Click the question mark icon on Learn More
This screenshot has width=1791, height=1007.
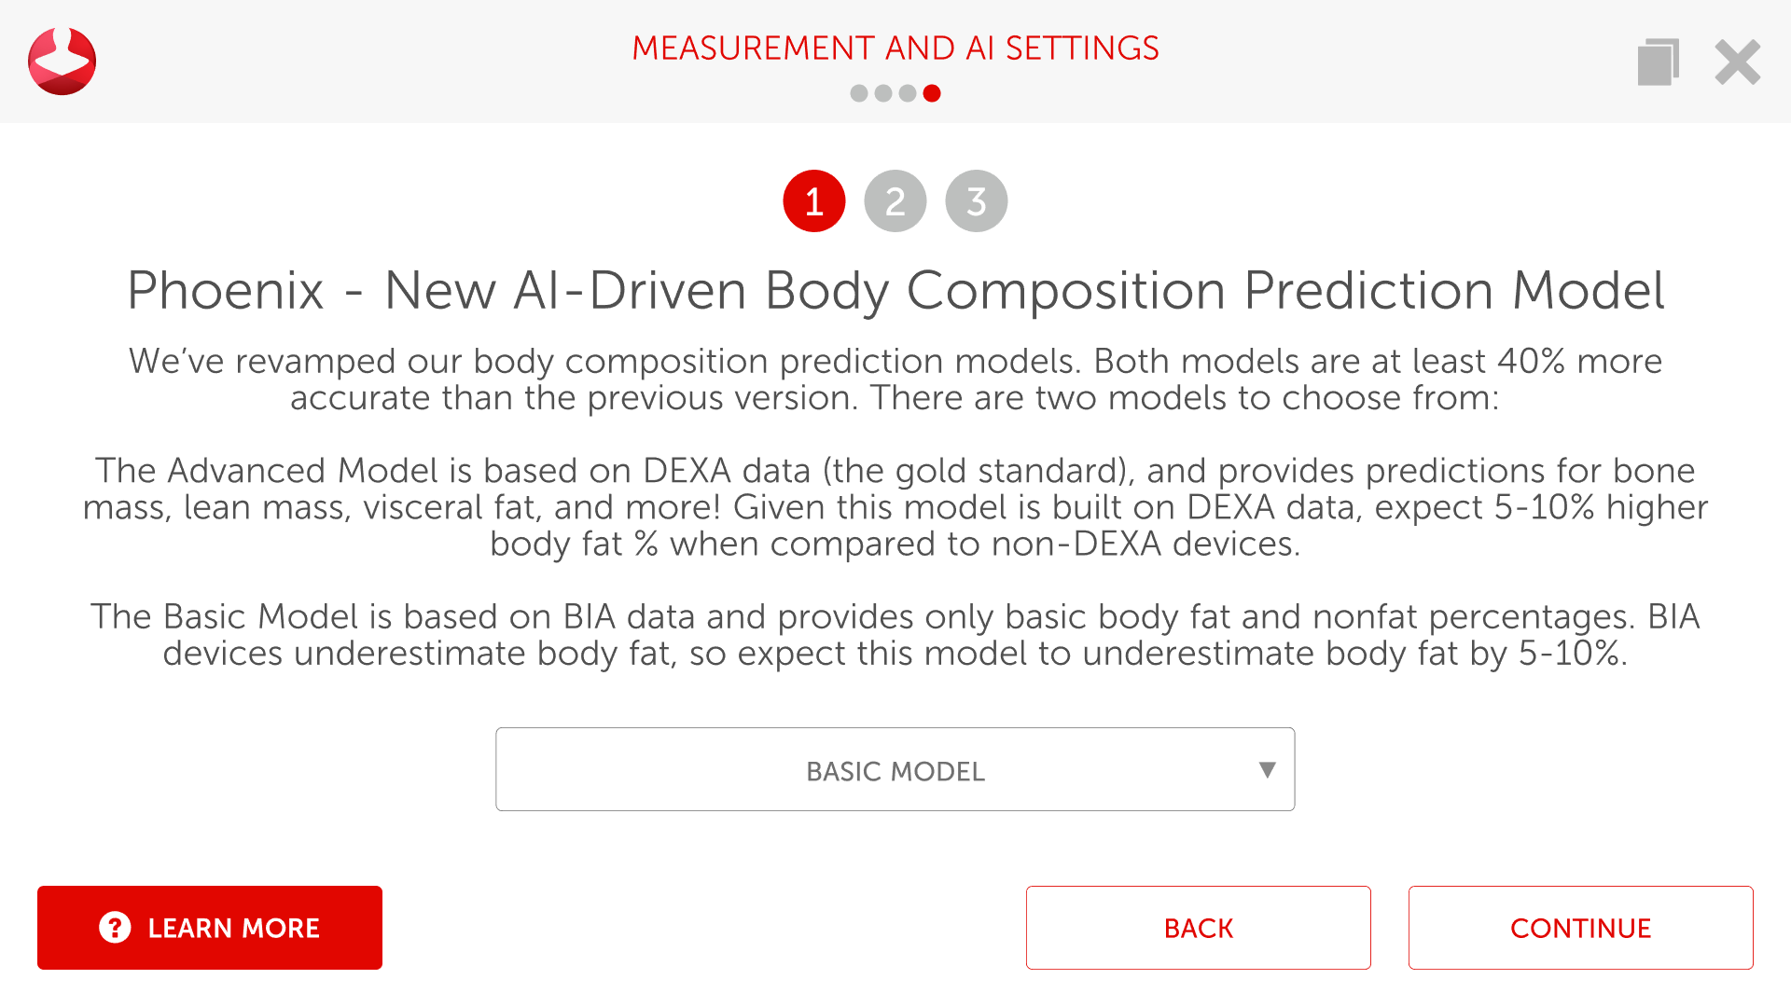point(115,928)
